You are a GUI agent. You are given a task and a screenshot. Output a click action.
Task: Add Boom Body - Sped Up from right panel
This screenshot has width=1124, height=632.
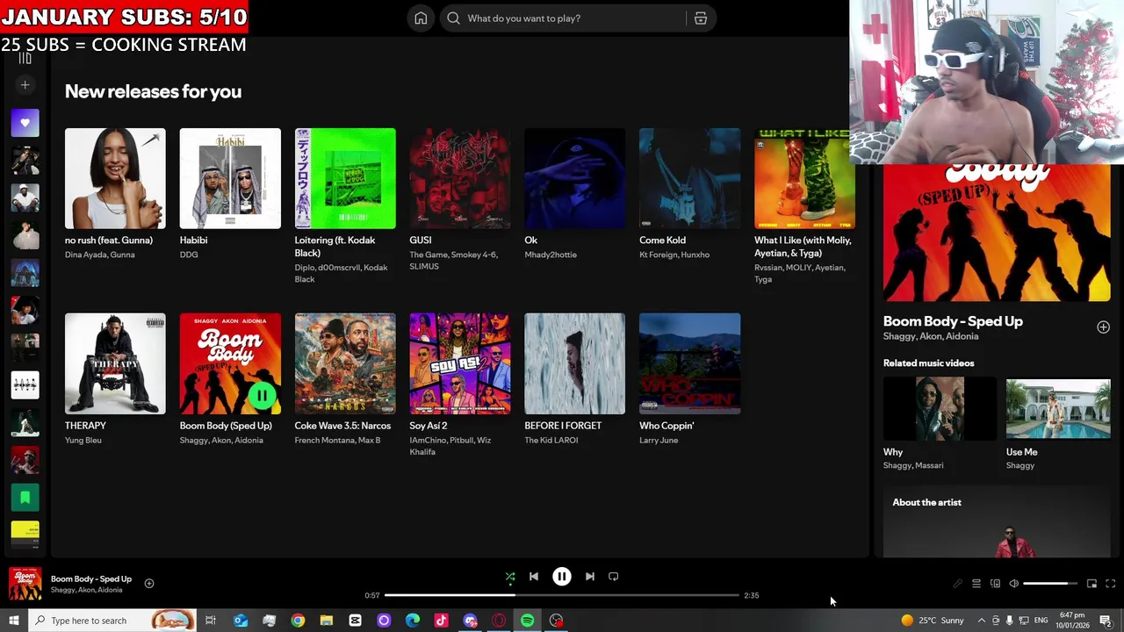pos(1103,327)
